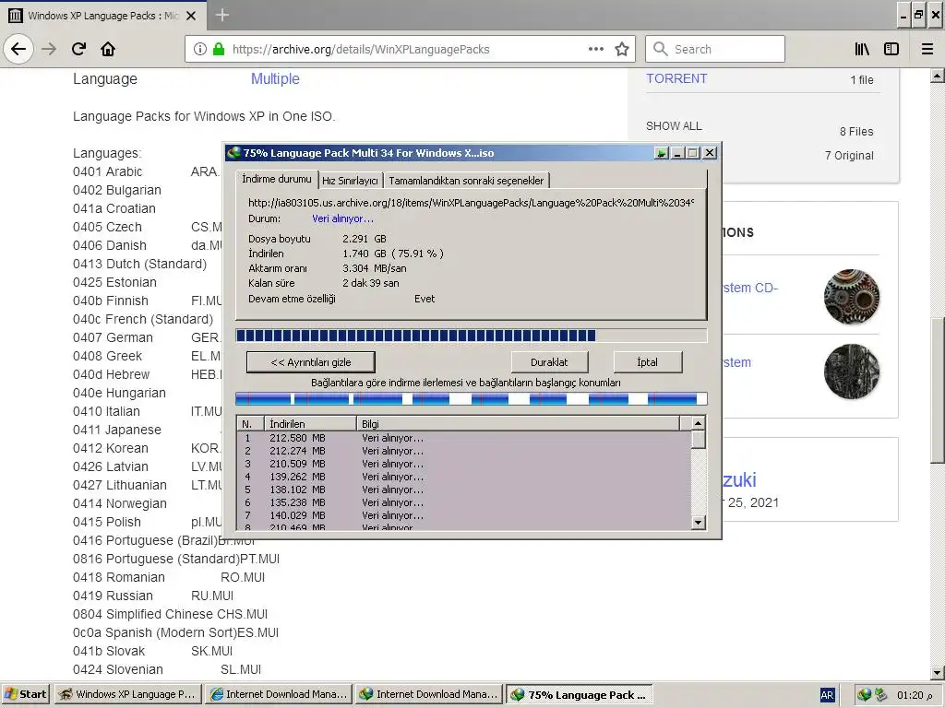The width and height of the screenshot is (945, 708).
Task: Open a new tab with plus icon
Action: pyautogui.click(x=222, y=15)
